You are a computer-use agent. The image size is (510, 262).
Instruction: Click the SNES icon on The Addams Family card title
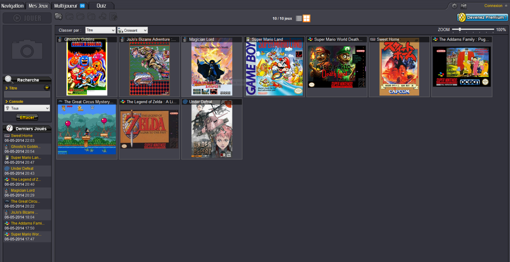coord(435,39)
